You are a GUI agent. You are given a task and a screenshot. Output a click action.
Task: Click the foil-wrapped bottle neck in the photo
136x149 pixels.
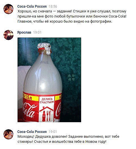[44, 49]
